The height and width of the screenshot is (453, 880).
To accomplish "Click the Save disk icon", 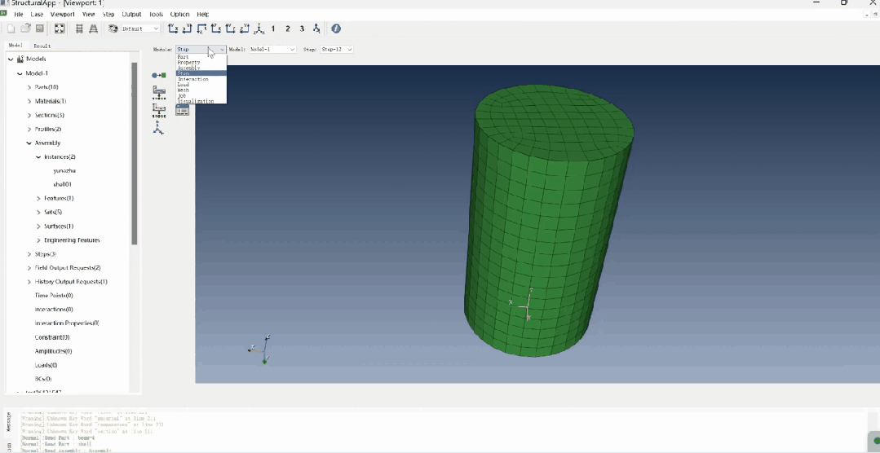I will coord(39,29).
